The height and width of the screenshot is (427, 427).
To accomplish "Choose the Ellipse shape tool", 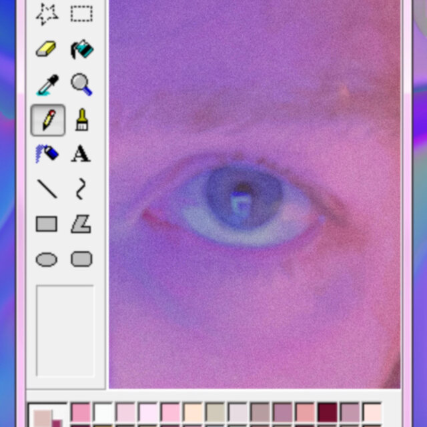I will 47,260.
